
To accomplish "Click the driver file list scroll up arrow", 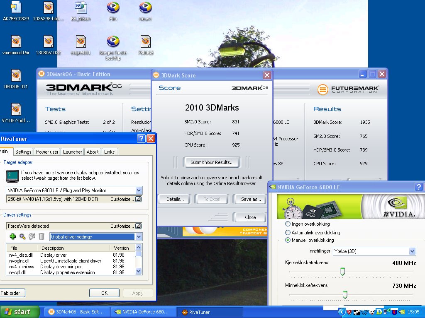I will (139, 248).
